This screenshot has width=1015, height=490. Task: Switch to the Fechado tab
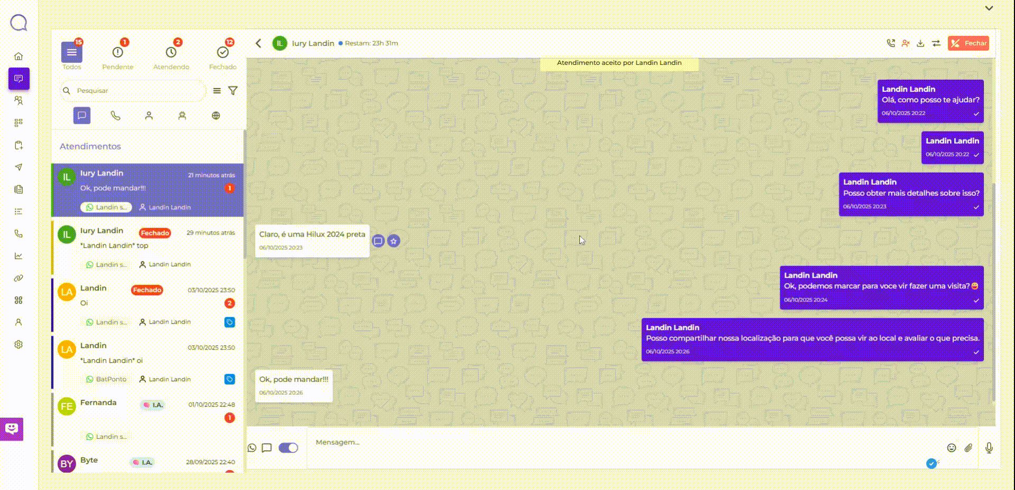coord(223,56)
